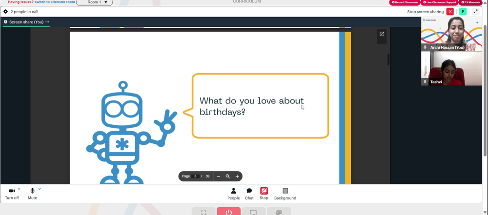Open camera options chevron
Image resolution: width=488 pixels, height=215 pixels.
coord(19,189)
